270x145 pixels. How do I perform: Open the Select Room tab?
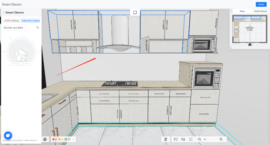click(261, 11)
